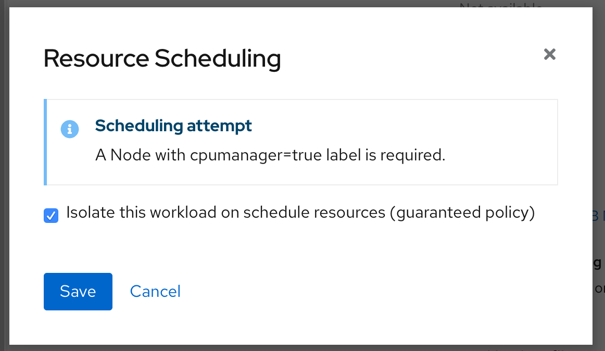Click the 'Scheduling attempt' alert heading

point(173,126)
